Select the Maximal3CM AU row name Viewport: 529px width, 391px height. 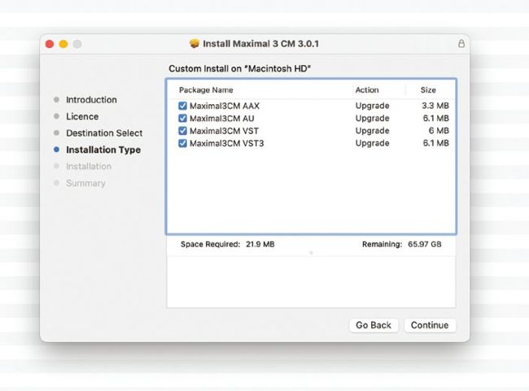[221, 119]
